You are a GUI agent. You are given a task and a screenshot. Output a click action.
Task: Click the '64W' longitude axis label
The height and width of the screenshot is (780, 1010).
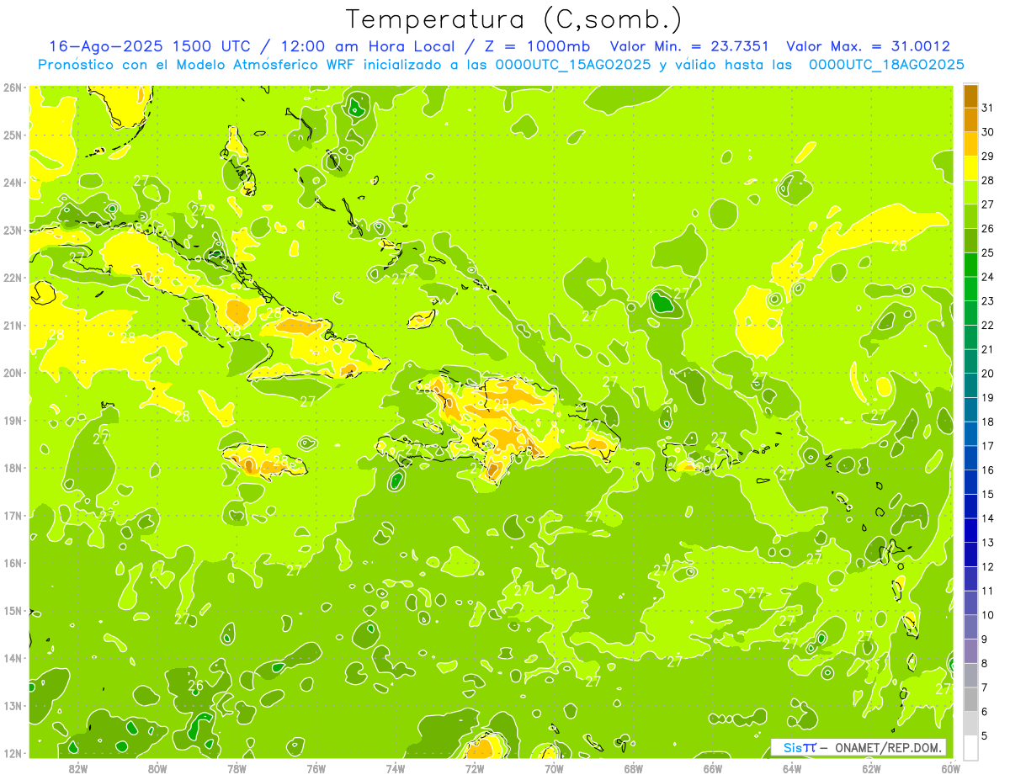792,768
